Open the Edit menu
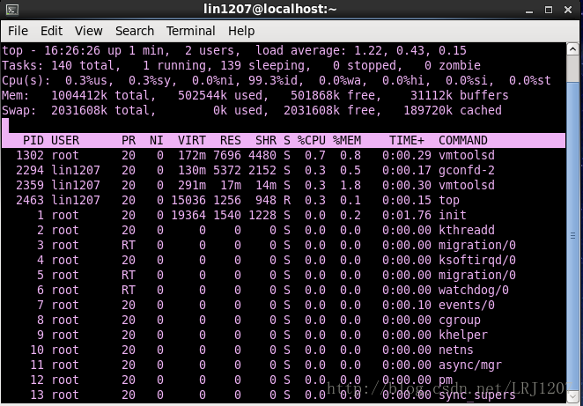 point(51,31)
